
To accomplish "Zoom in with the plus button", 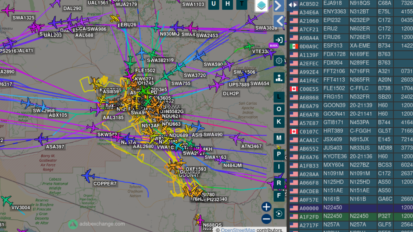I will (x=266, y=207).
